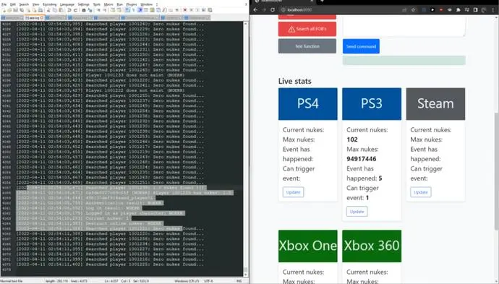Open the Settings menu in Notepad++
This screenshot has width=499, height=284.
(x=83, y=4)
